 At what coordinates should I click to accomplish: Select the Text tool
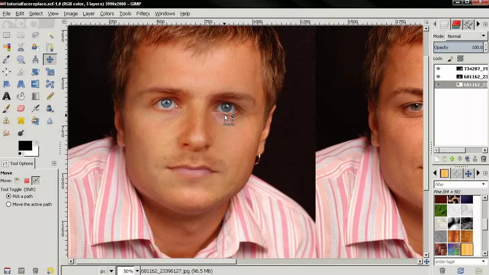click(x=6, y=96)
